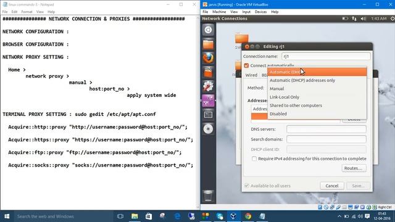Viewport: 395px width, 222px height.
Task: Open VirtualBox Devices menu
Action: pyautogui.click(x=260, y=12)
